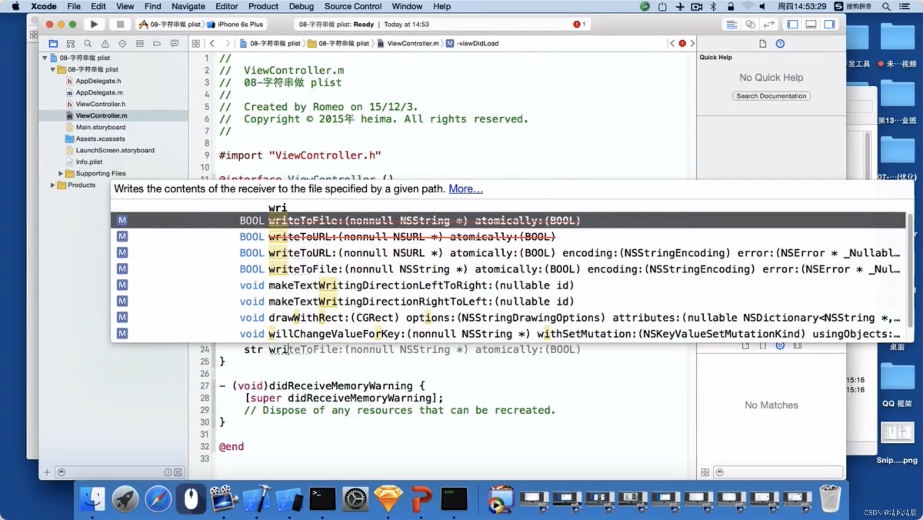Click the error badge in activity viewer
923x520 pixels.
579,24
